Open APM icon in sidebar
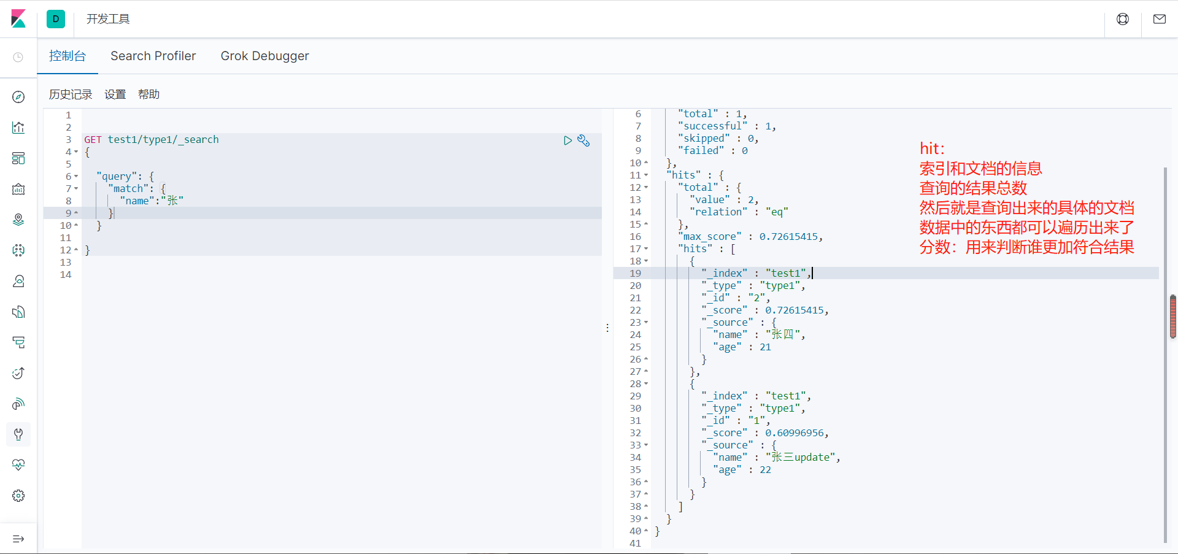Screen dimensions: 1178x554 coord(18,342)
